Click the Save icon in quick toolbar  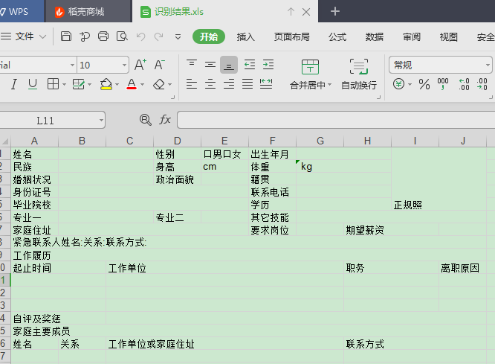(x=65, y=36)
